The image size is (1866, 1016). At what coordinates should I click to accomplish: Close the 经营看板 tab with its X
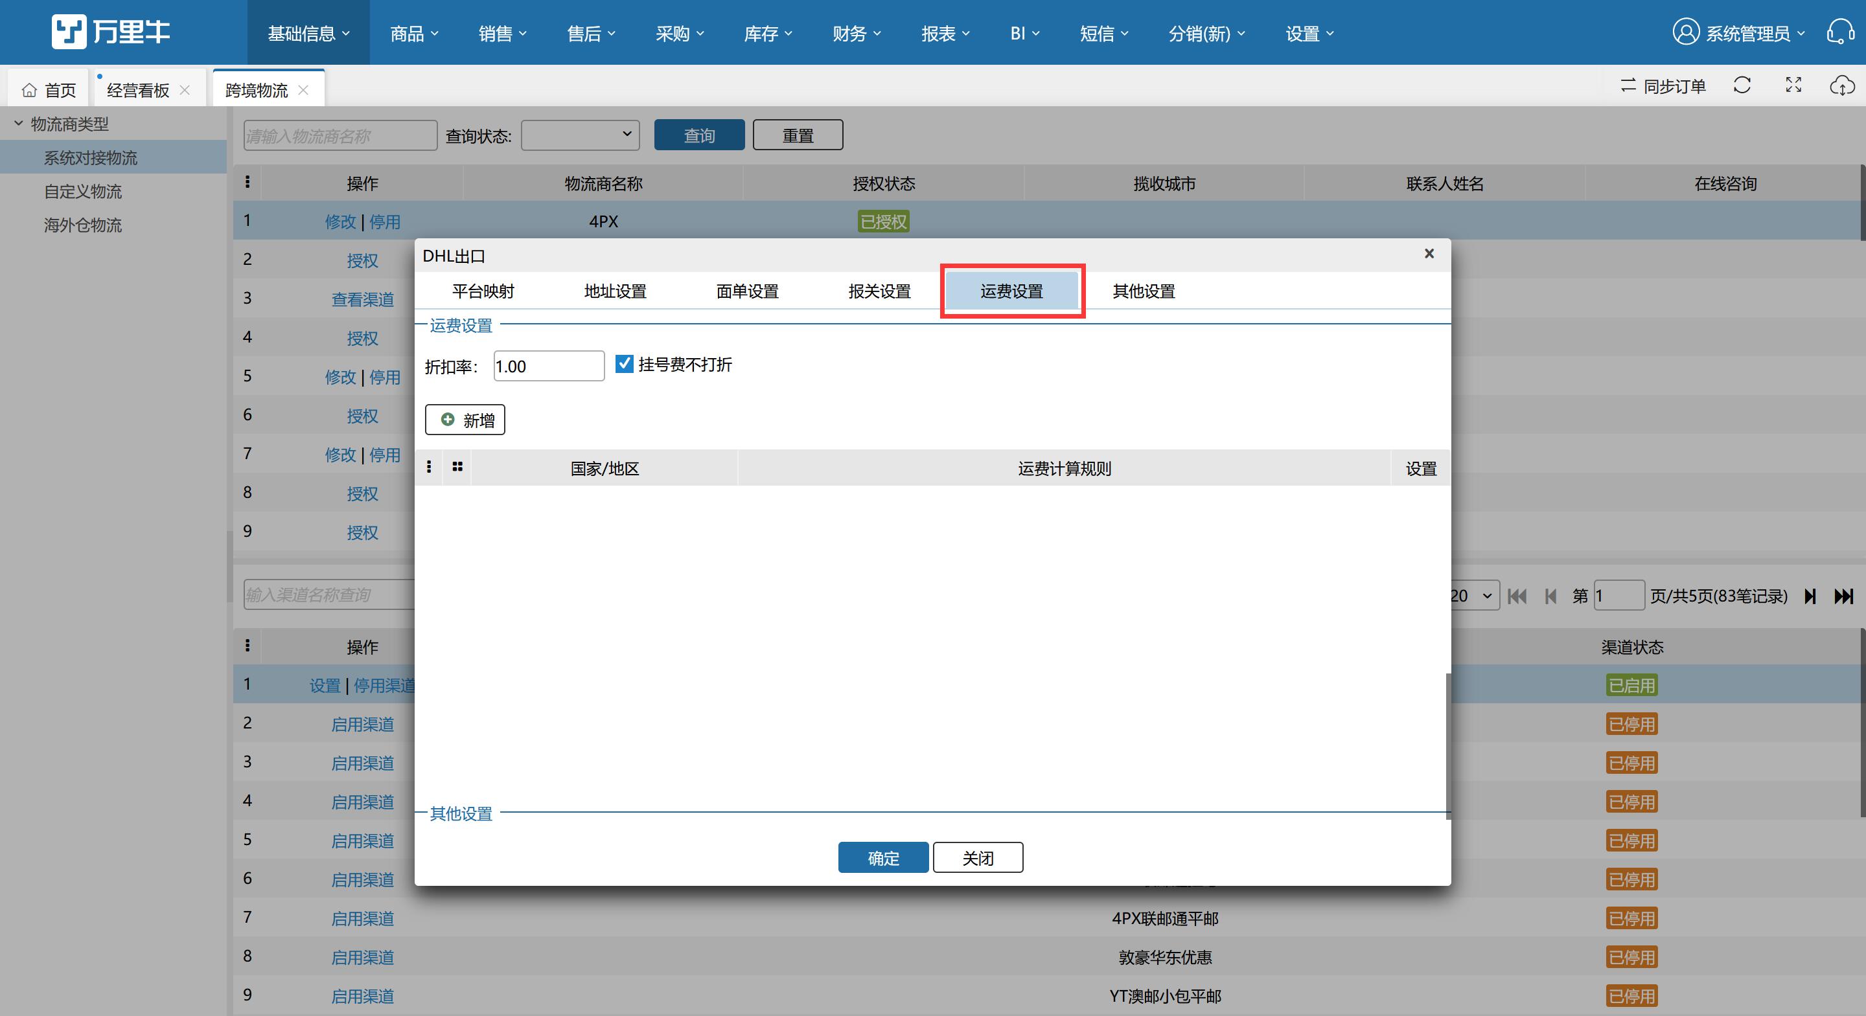(x=185, y=90)
